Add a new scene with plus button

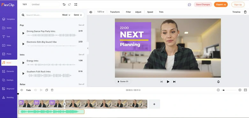pos(154,104)
